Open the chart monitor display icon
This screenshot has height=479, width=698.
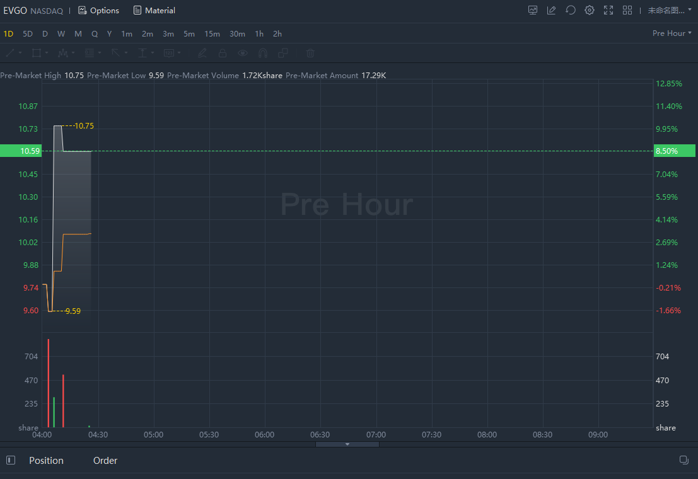532,10
